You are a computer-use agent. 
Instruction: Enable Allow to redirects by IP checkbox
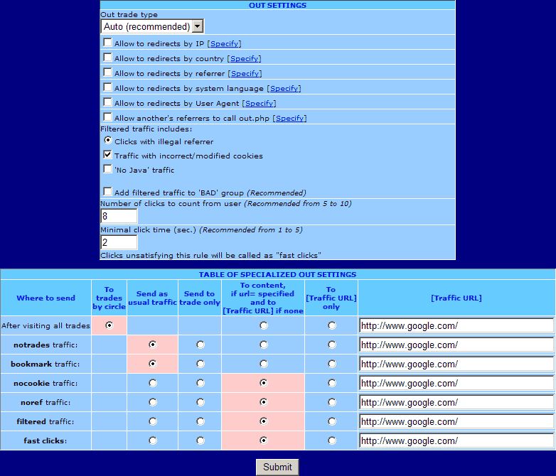107,43
